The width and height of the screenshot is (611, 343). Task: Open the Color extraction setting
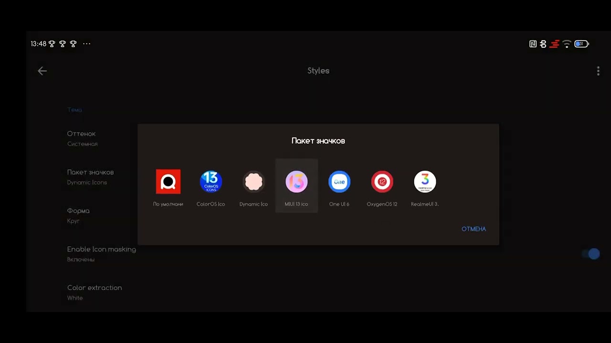pyautogui.click(x=95, y=293)
